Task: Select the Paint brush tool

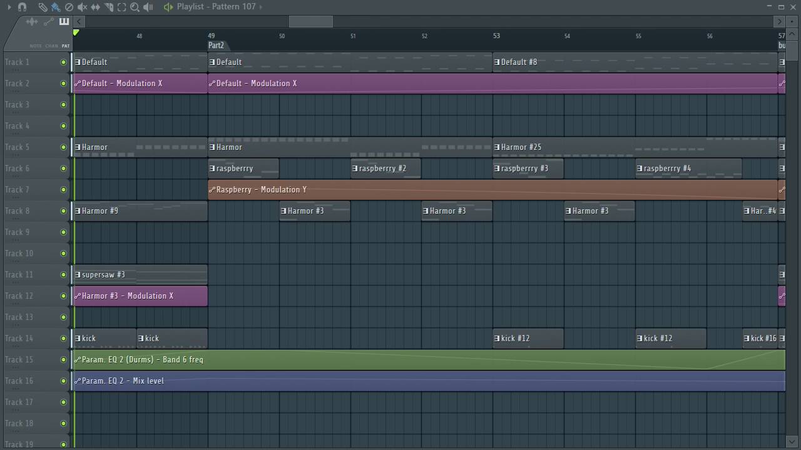Action: coord(56,7)
